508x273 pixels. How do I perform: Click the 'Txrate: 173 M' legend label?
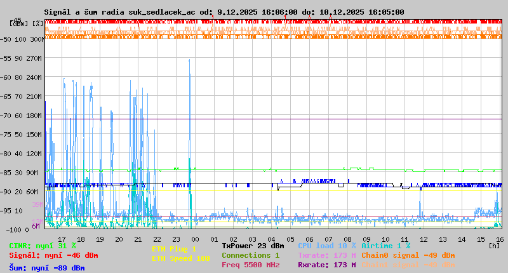pyautogui.click(x=326, y=255)
